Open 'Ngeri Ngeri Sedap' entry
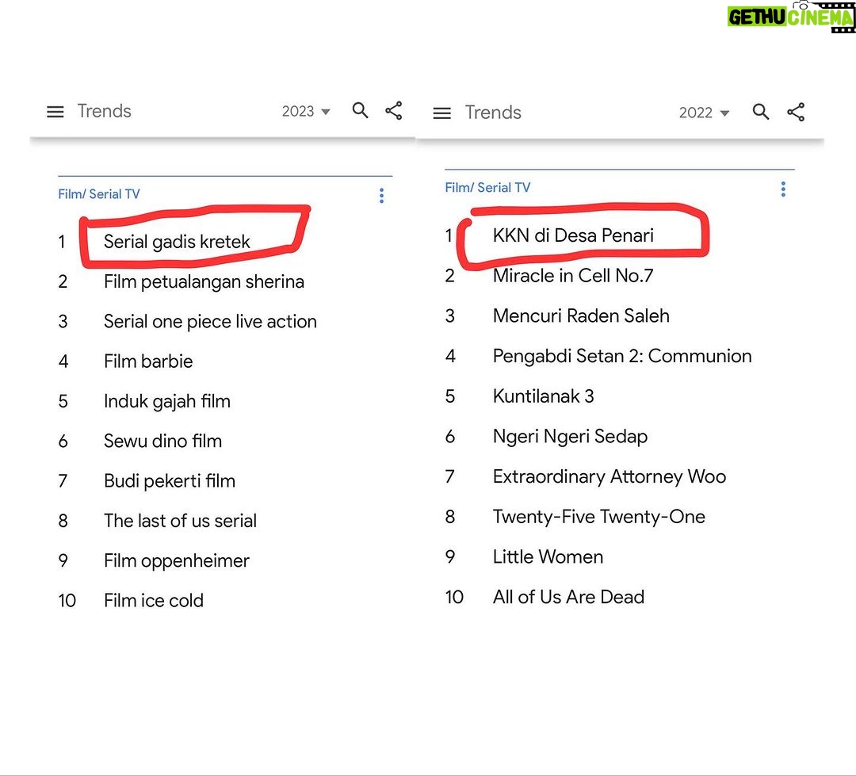856x776 pixels. (x=570, y=436)
